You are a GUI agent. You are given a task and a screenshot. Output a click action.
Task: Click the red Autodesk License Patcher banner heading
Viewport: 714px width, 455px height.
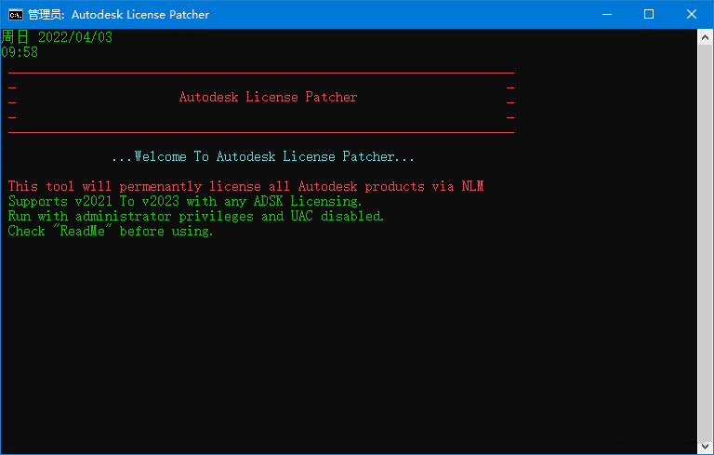pos(268,97)
